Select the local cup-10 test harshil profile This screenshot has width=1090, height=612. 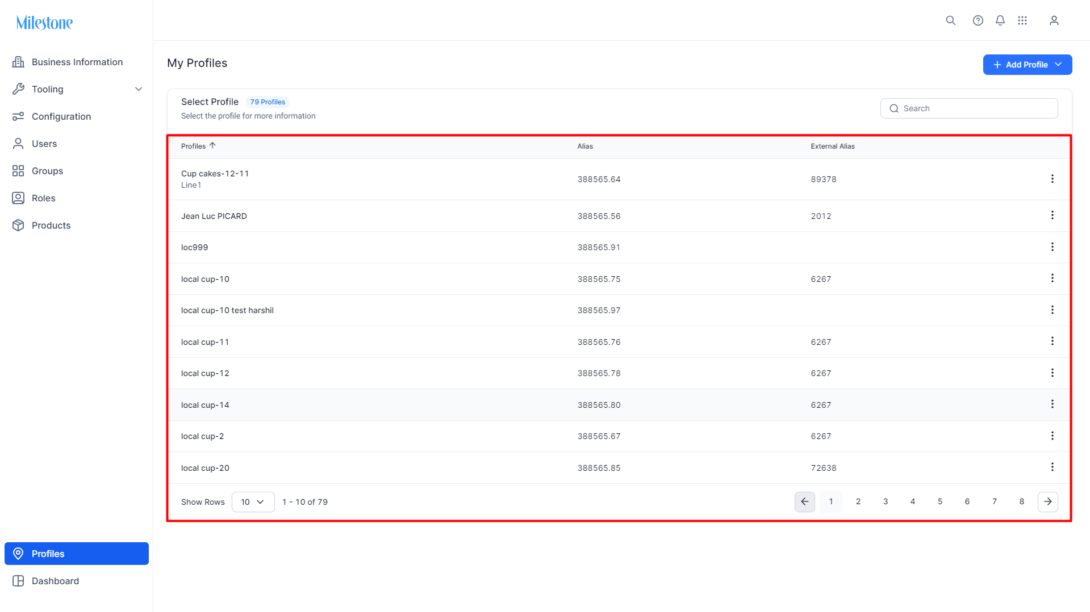point(227,310)
